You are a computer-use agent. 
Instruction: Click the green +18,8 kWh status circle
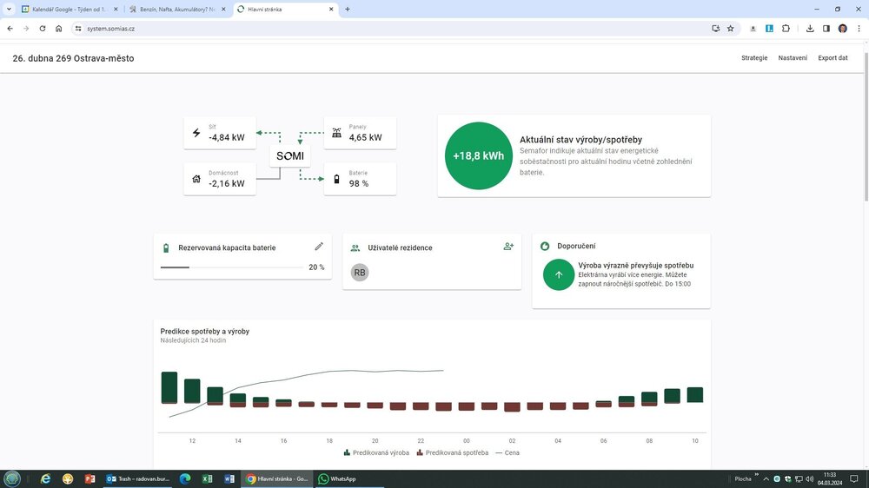478,155
